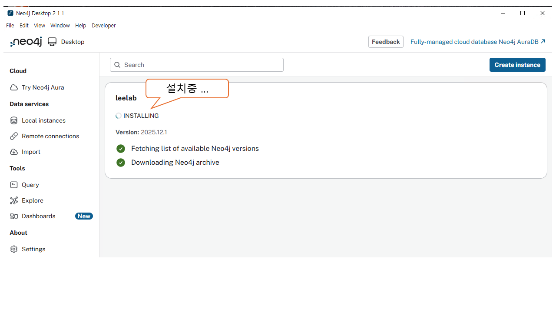Click the Settings gear icon
Image resolution: width=556 pixels, height=313 pixels.
click(14, 249)
